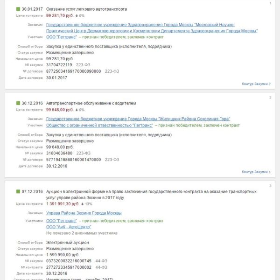
Task: Click the 13% price drop arrow
Action: pyautogui.click(x=82, y=204)
